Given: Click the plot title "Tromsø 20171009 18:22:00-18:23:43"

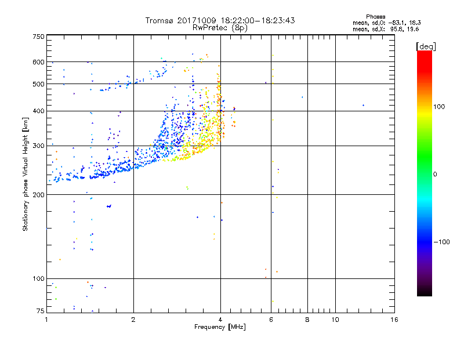Looking at the screenshot, I should tap(220, 20).
